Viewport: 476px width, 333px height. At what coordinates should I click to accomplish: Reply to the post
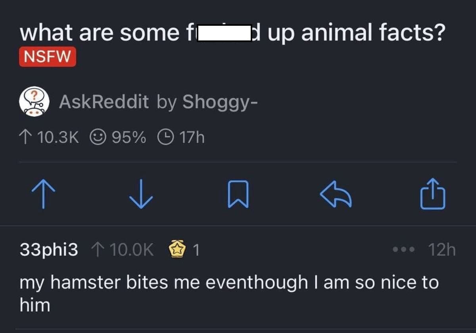point(335,195)
